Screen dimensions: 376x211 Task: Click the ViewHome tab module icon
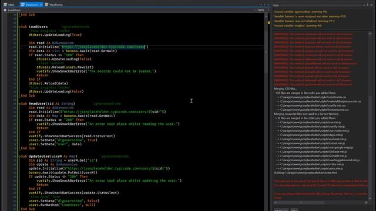[46, 5]
